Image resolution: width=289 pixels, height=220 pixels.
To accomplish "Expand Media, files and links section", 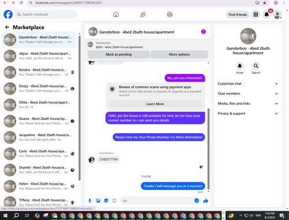I will (x=248, y=104).
